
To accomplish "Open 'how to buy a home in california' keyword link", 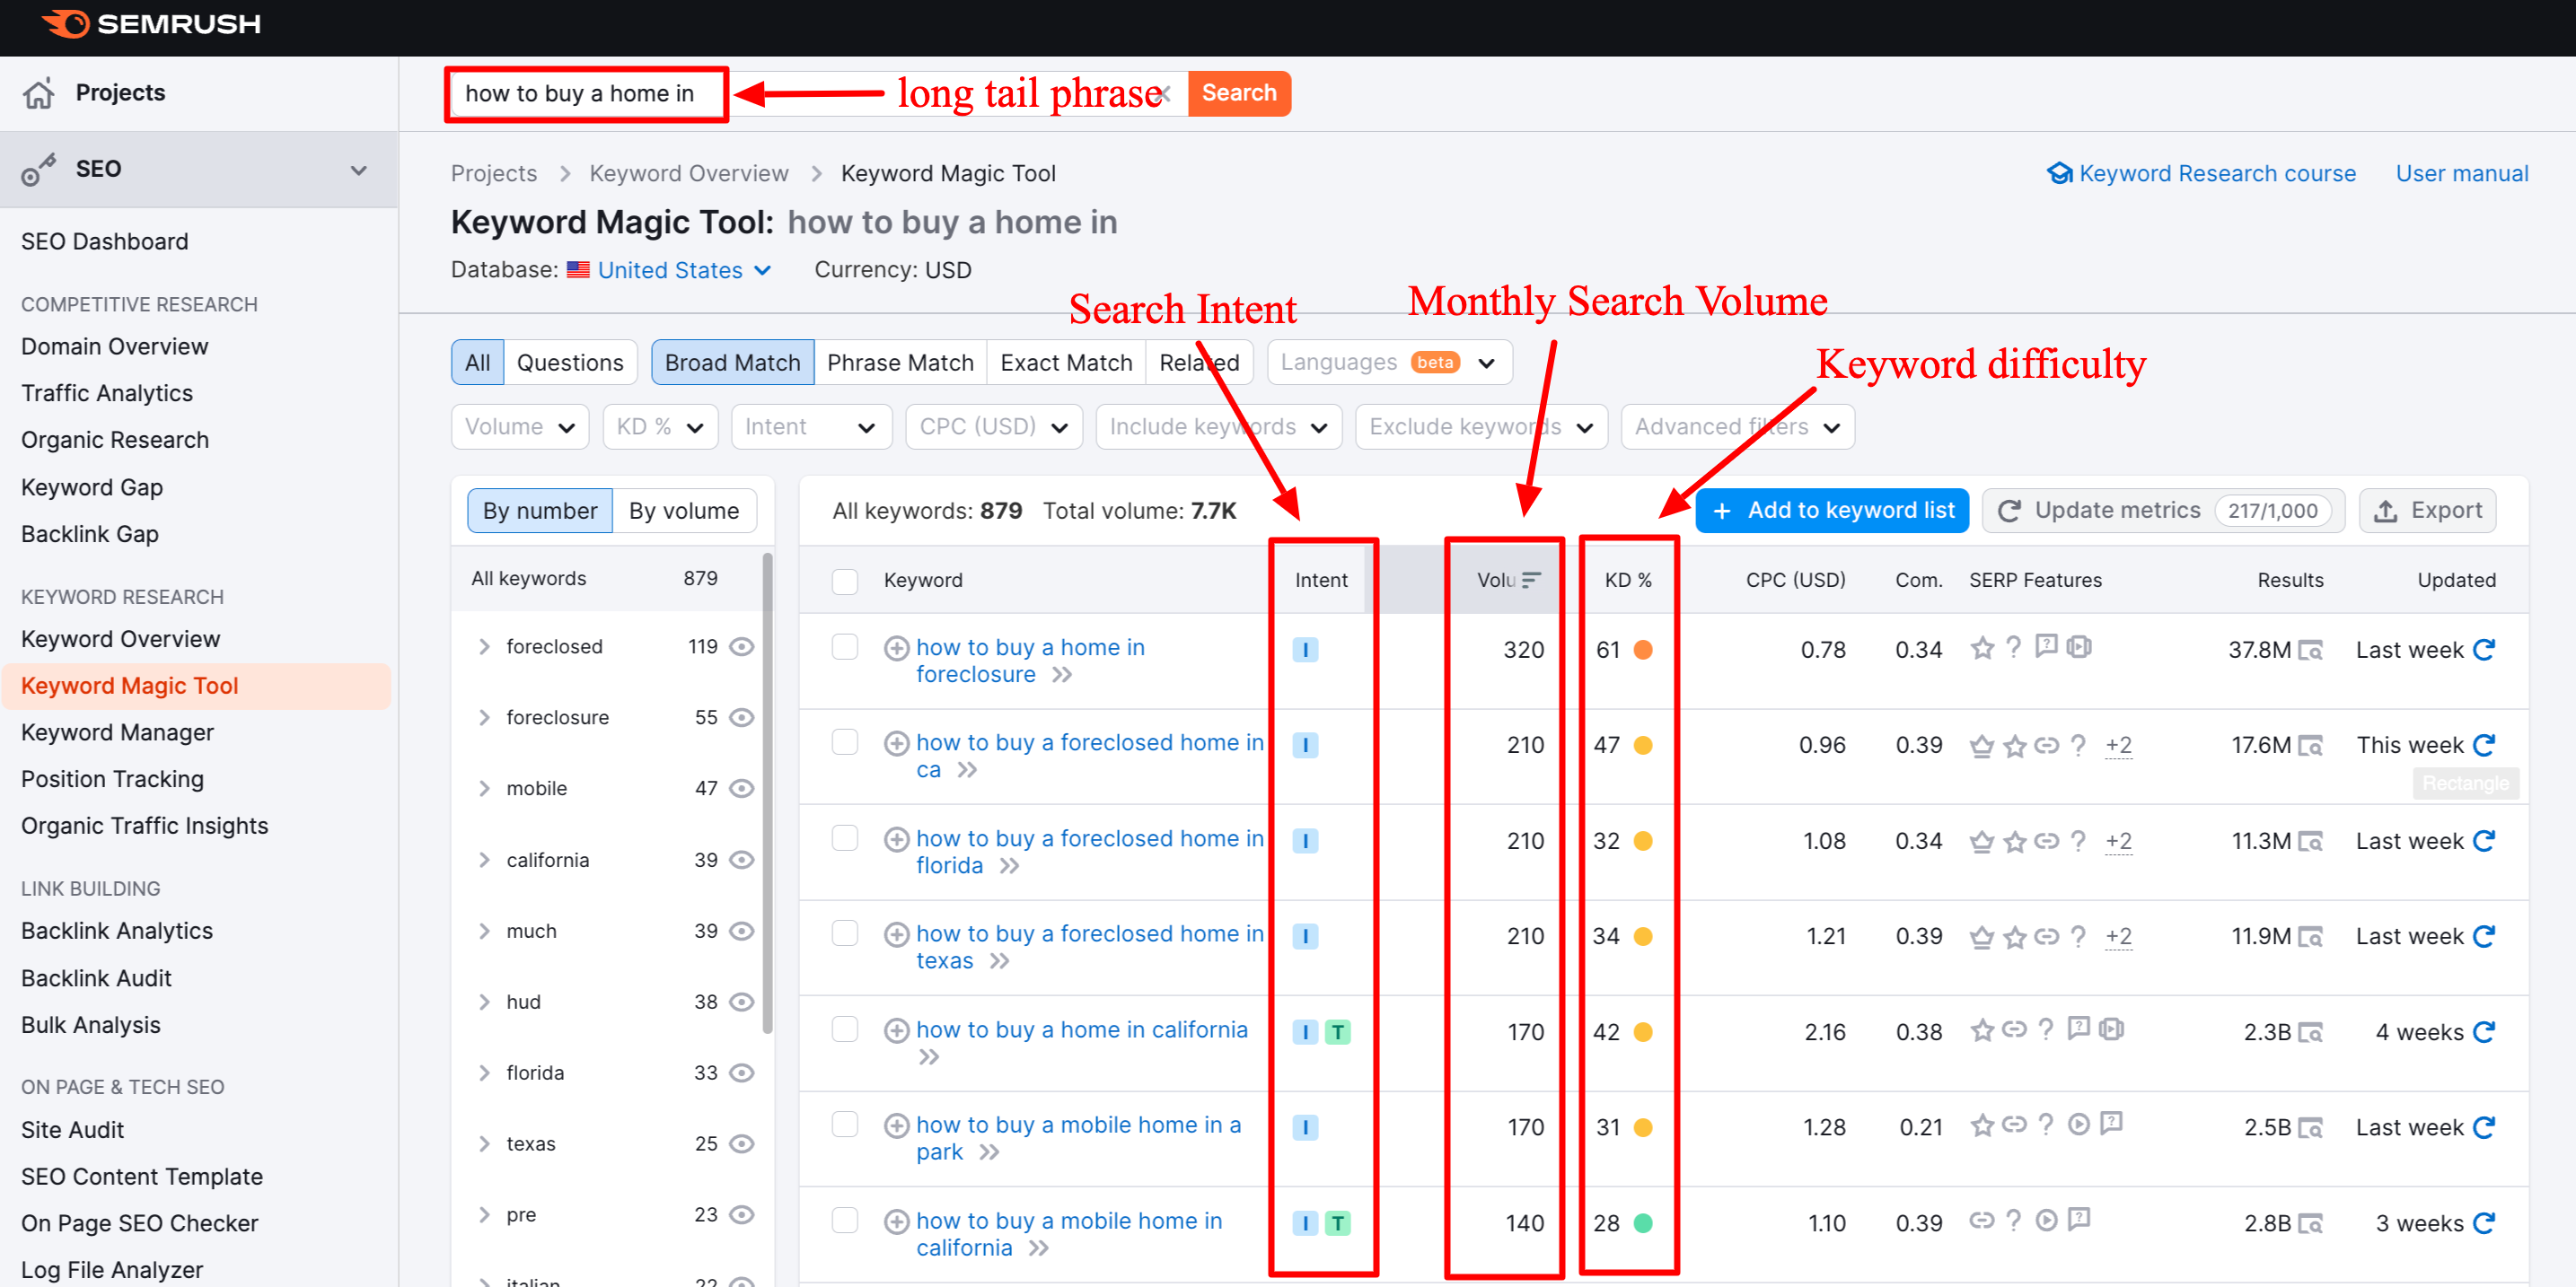I will 1082,1030.
